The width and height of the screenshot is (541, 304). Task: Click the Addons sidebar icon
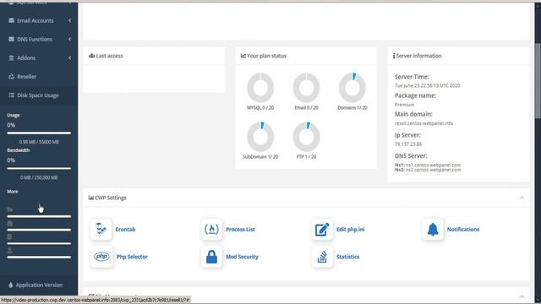pos(11,57)
